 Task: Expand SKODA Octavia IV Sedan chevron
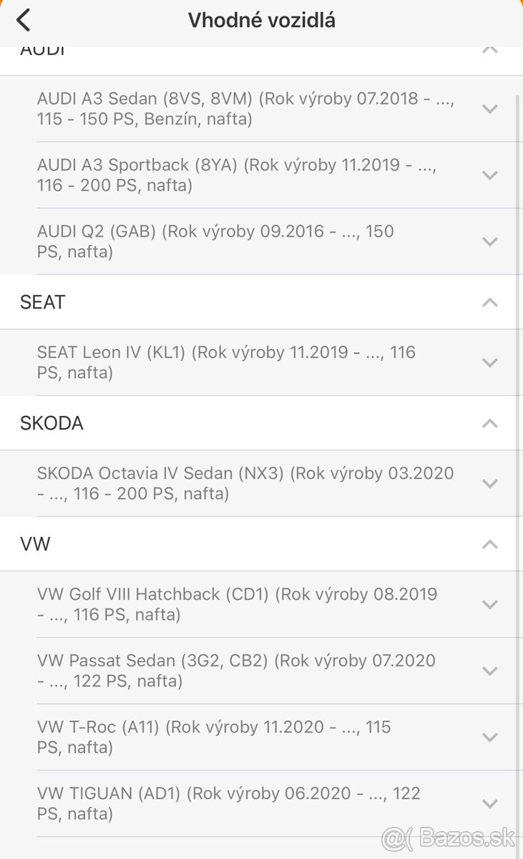point(490,484)
